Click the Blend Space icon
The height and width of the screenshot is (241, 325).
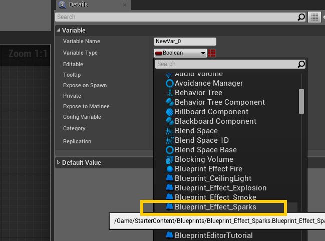tap(170, 131)
